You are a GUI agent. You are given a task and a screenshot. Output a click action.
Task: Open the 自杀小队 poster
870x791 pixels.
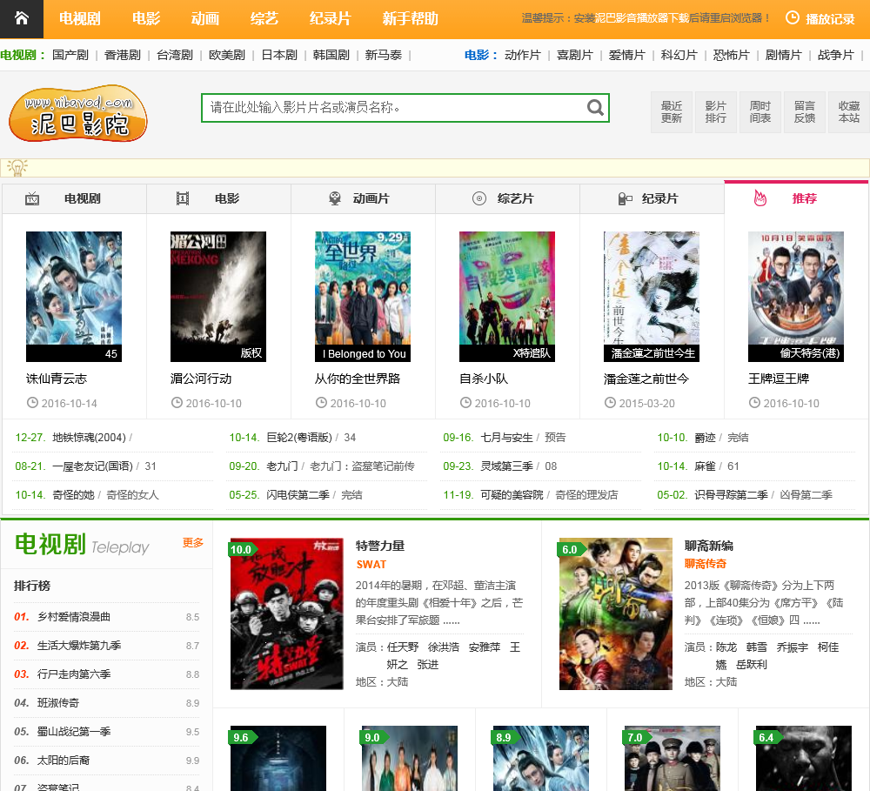(507, 297)
